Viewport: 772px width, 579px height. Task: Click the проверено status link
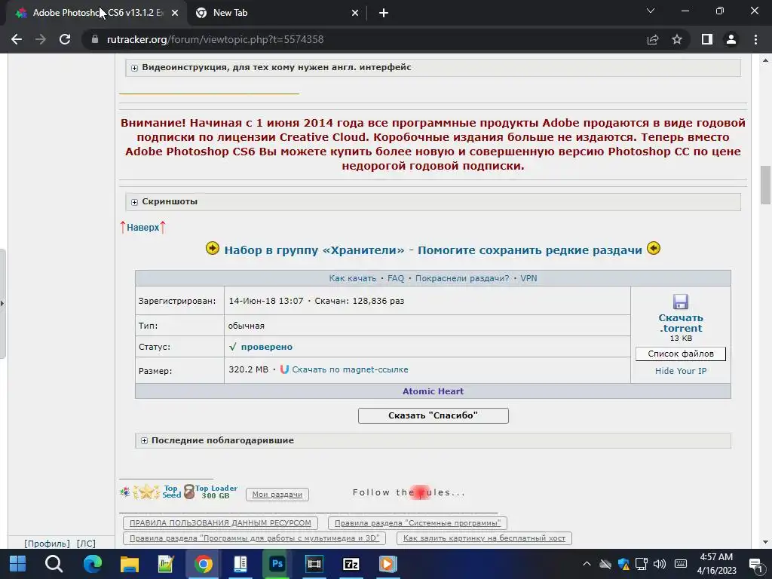pos(266,347)
